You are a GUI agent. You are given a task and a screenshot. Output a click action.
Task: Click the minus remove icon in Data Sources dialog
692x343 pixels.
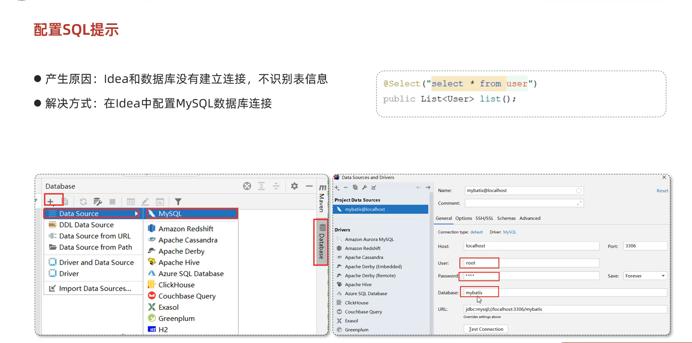pos(346,187)
